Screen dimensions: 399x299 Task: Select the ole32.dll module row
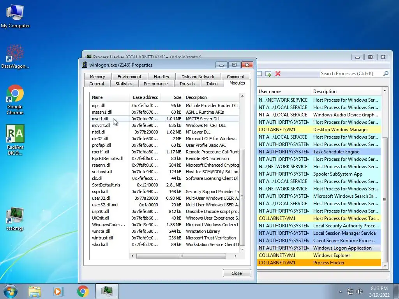164,139
